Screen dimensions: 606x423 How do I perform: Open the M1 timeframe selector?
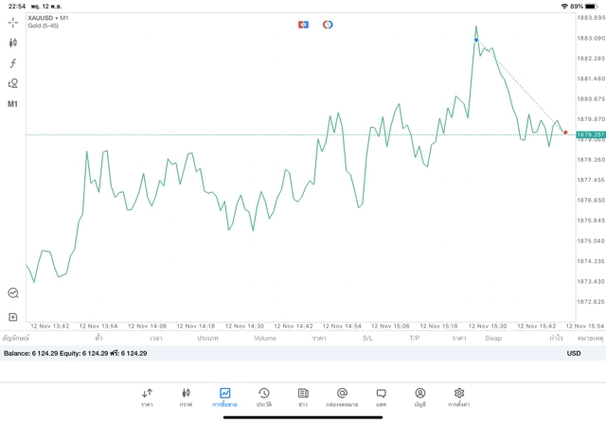pos(13,103)
